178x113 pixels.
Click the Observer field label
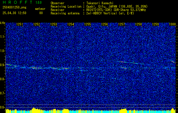pyautogui.click(x=57, y=3)
